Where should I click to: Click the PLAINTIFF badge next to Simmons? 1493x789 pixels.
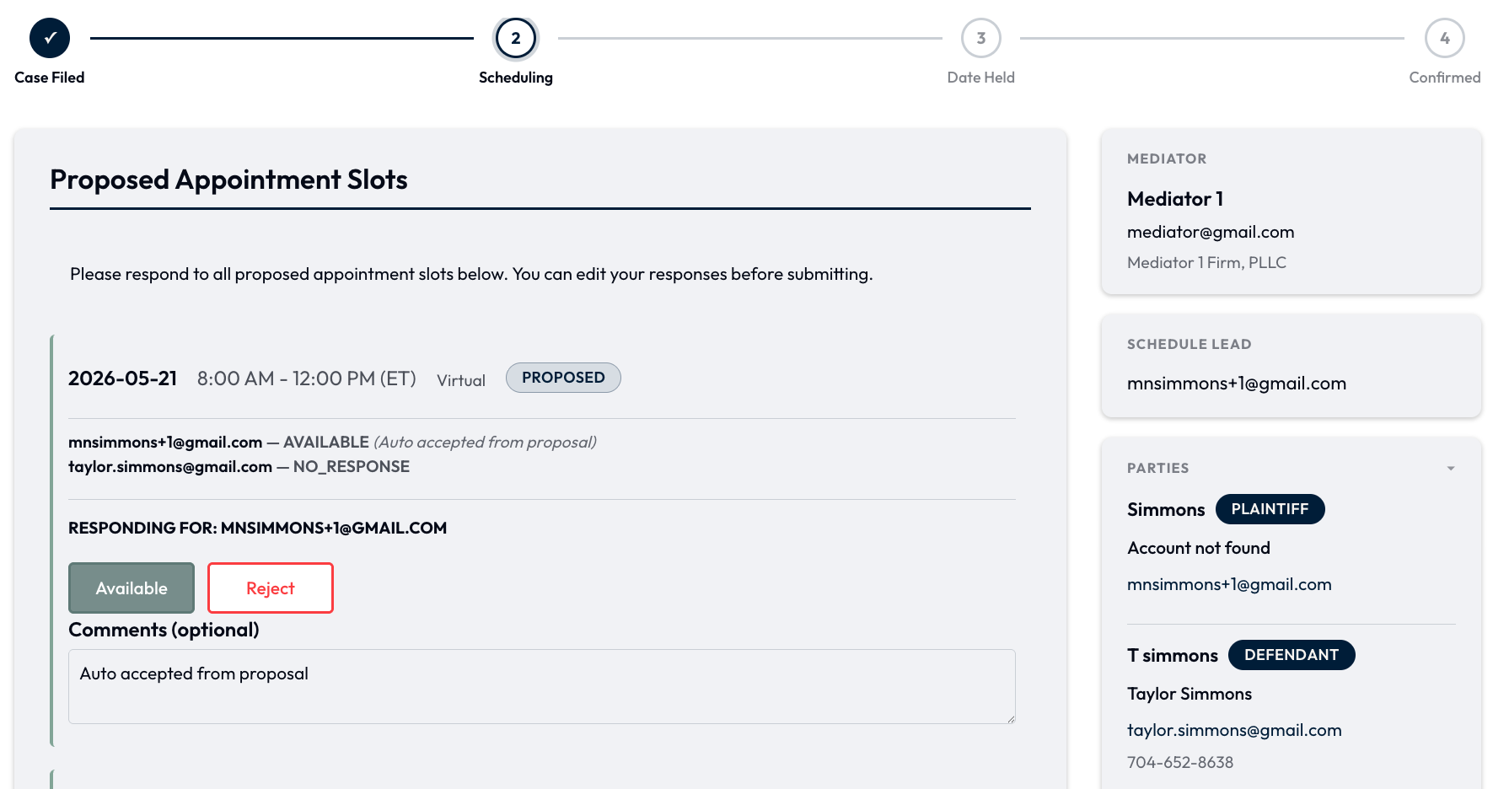tap(1270, 509)
